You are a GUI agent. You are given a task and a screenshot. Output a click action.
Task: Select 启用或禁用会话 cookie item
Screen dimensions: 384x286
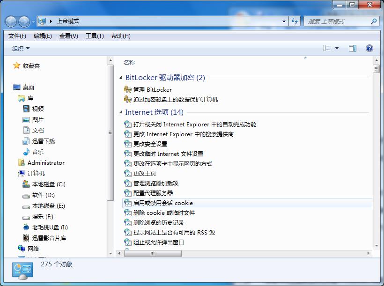point(247,203)
